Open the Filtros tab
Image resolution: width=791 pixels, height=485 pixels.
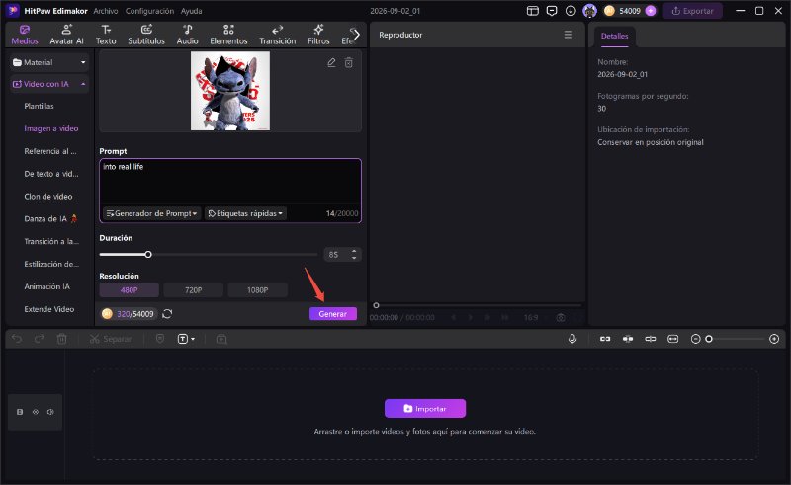[x=318, y=35]
